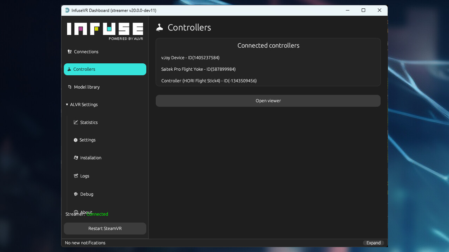The image size is (449, 252).
Task: Open Statistics via its chart icon
Action: click(75, 122)
